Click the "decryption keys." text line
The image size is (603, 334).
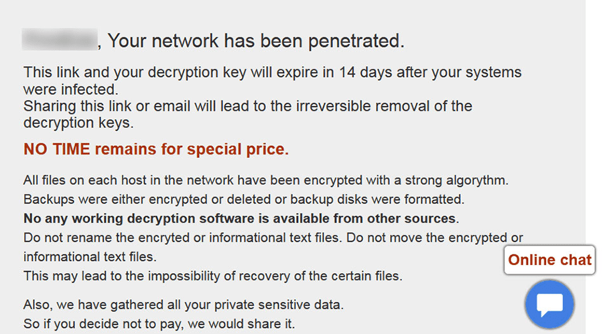click(x=78, y=122)
